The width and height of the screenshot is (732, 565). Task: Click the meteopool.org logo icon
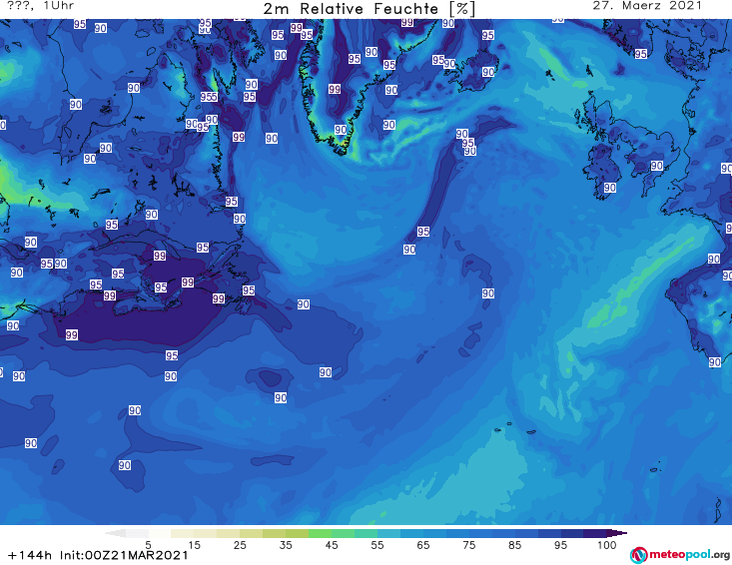point(638,555)
